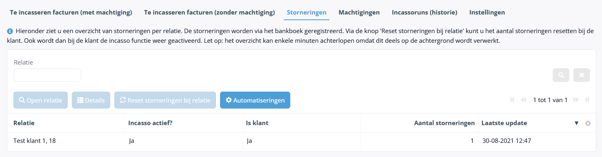The height and width of the screenshot is (157, 602).
Task: Clear the filter with the X button
Action: pos(581,75)
